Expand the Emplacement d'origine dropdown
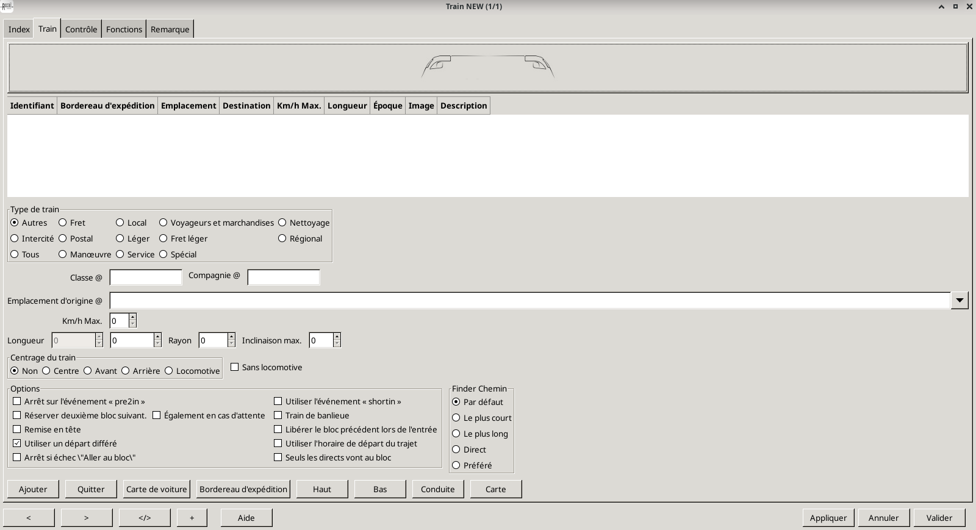The width and height of the screenshot is (976, 530). 960,300
